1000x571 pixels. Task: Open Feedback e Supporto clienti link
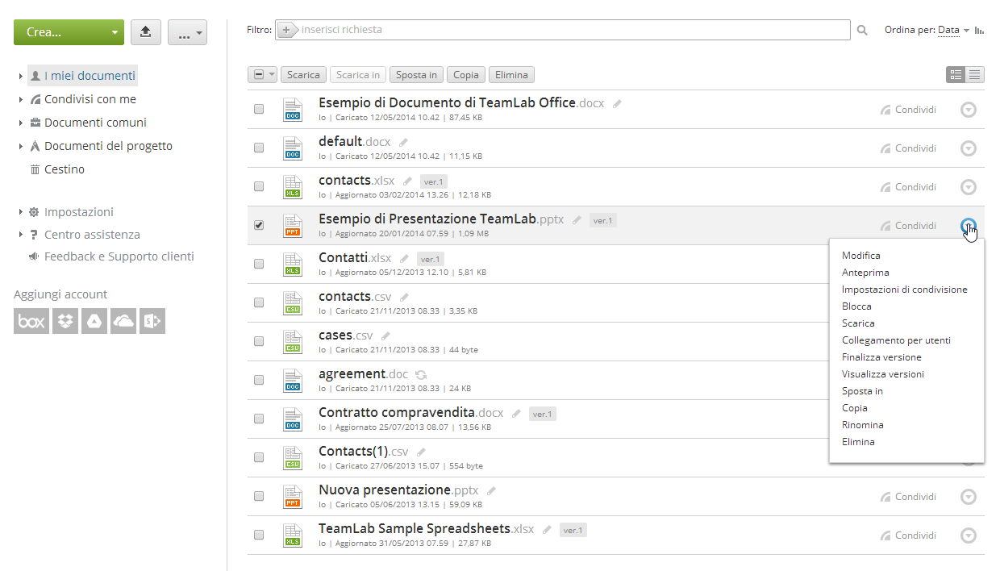(x=119, y=256)
